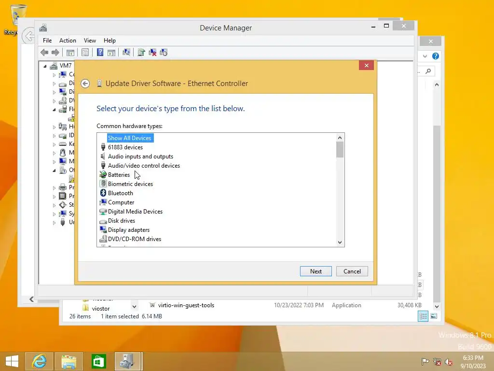494x371 pixels.
Task: Expand the tree node beside the mouse icon
Action: 54,153
